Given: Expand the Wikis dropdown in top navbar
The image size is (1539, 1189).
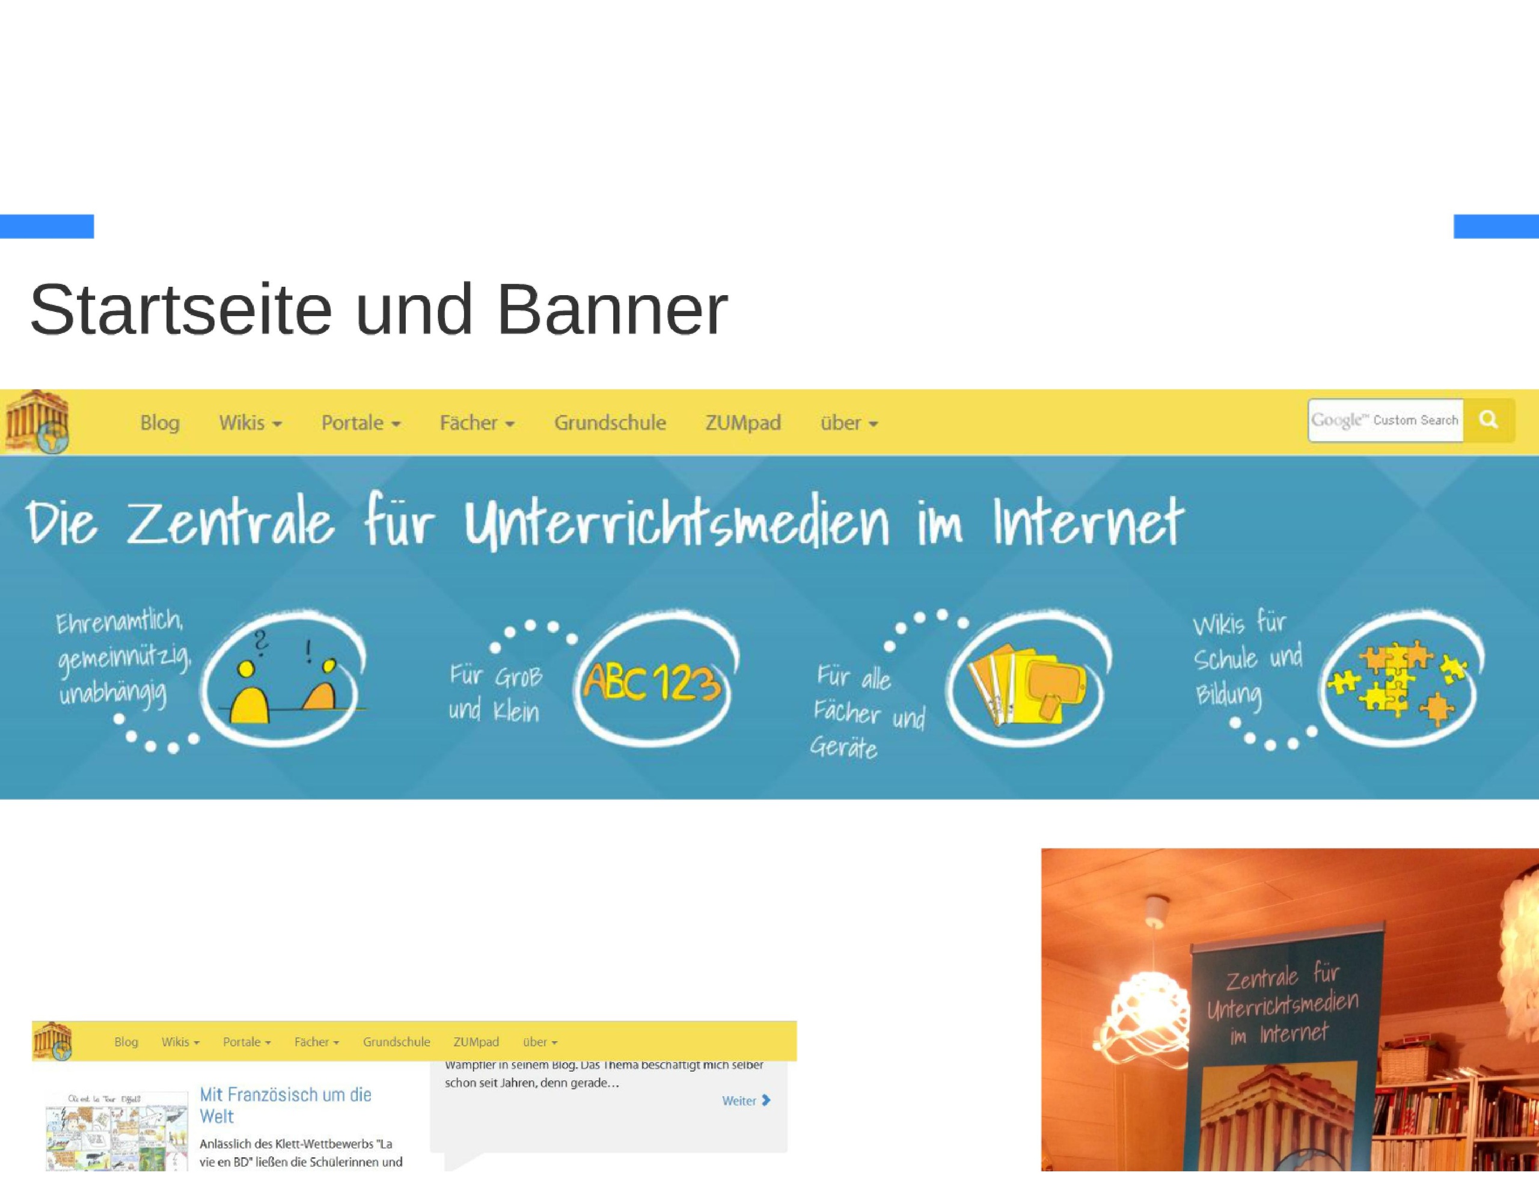Looking at the screenshot, I should click(x=250, y=423).
